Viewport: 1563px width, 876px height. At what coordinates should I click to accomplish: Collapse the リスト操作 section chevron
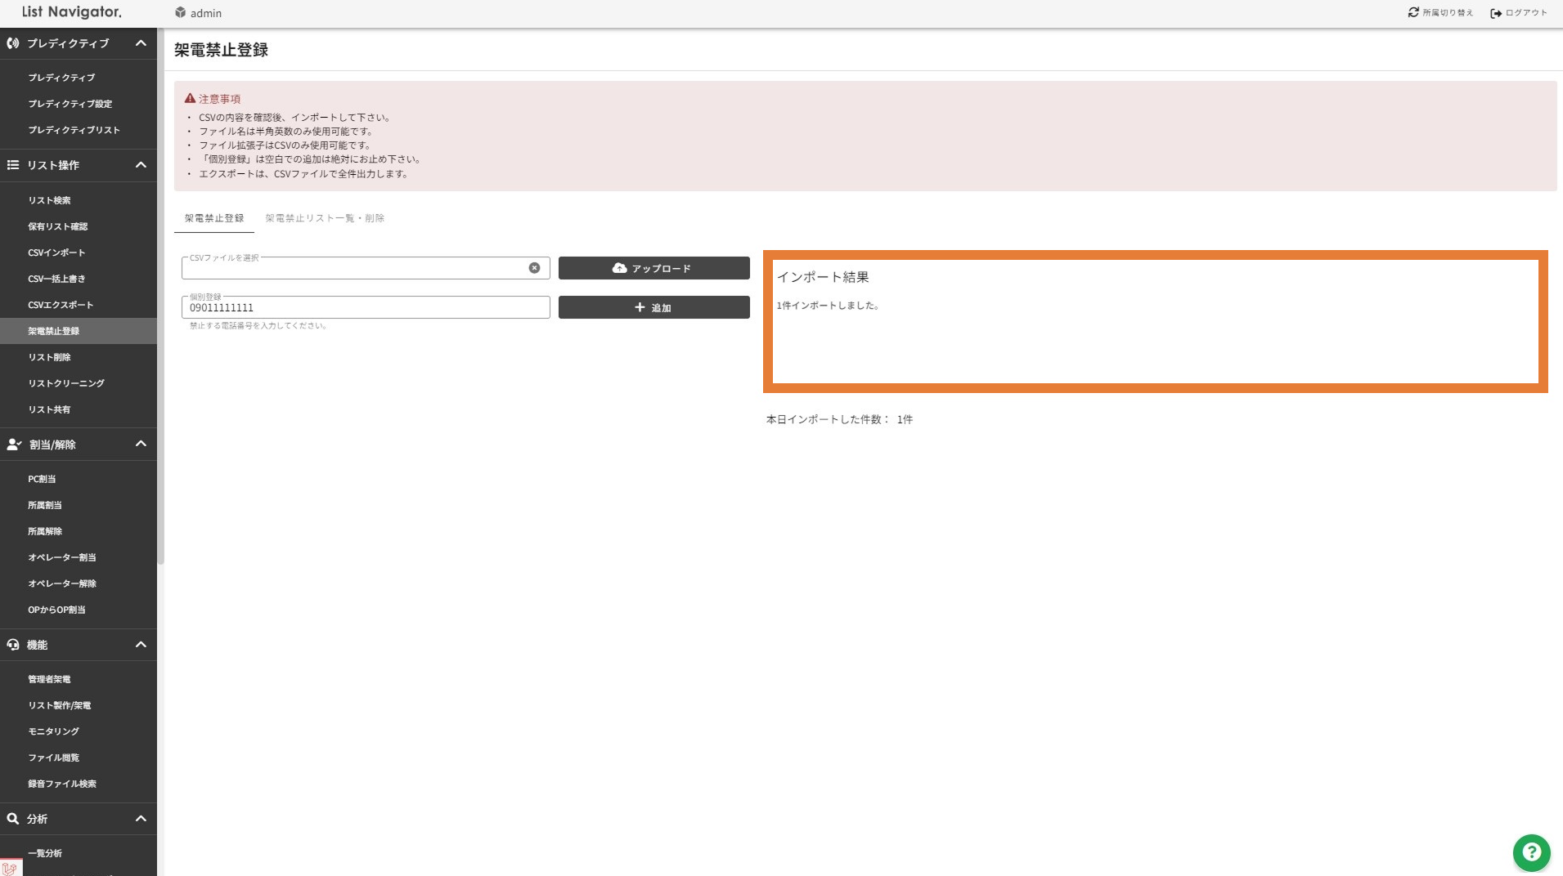point(141,165)
